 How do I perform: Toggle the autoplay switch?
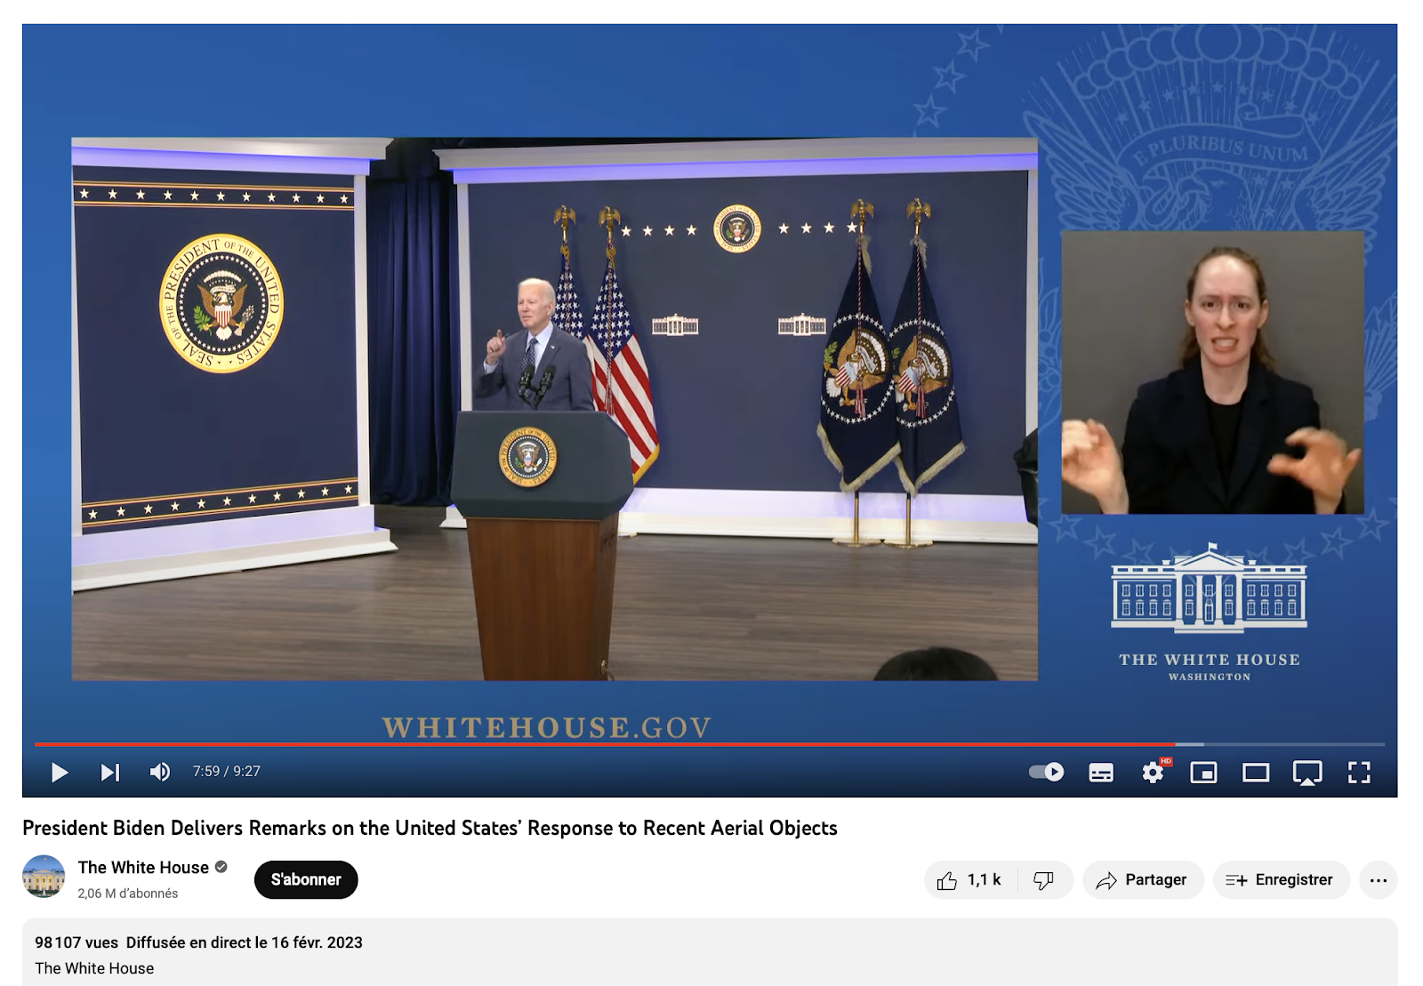coord(1046,772)
